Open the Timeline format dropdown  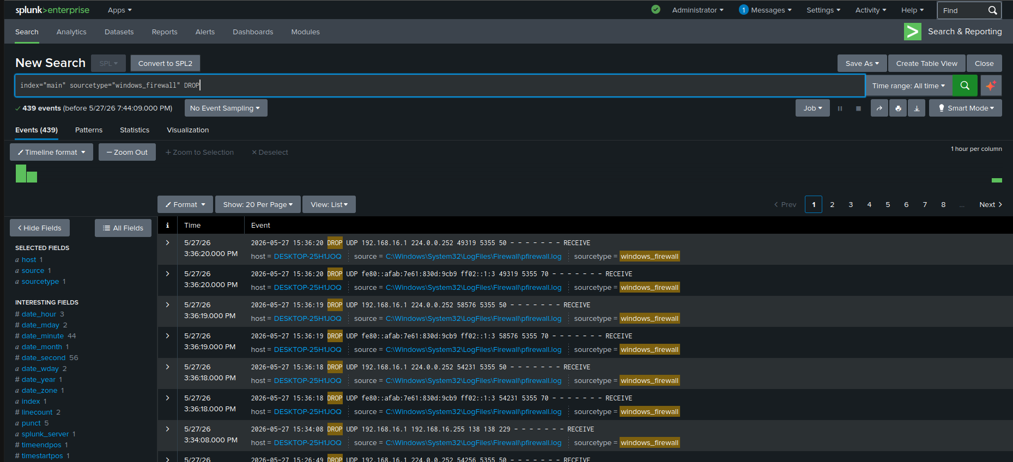pyautogui.click(x=51, y=152)
